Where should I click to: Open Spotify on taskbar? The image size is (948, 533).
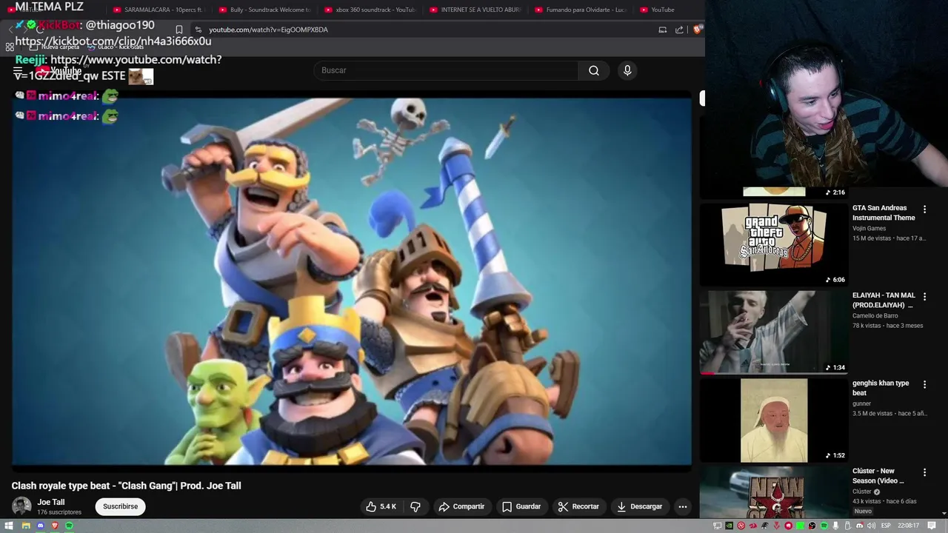point(69,526)
